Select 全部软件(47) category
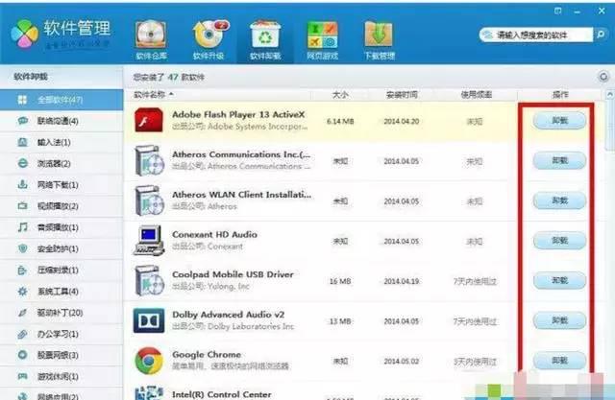Viewport: 615px width, 400px height. pyautogui.click(x=61, y=100)
